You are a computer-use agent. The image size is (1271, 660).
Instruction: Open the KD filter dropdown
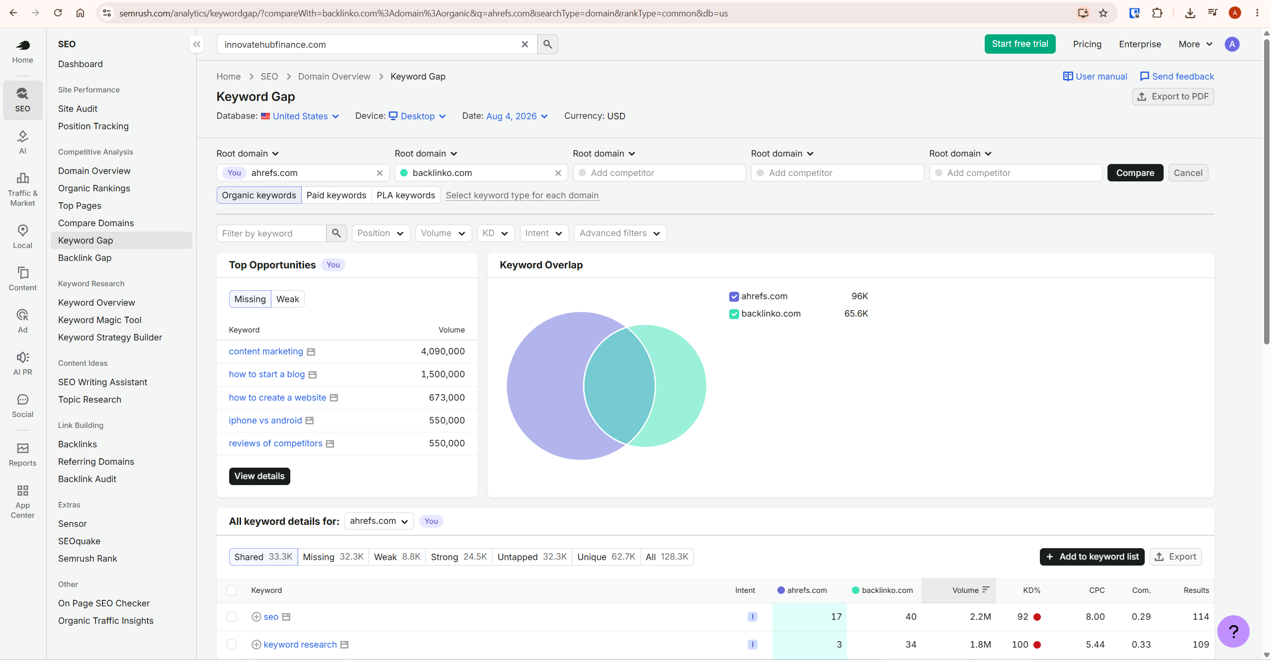point(495,233)
